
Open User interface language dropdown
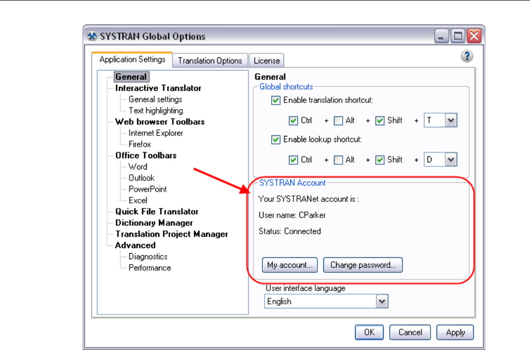tap(326, 301)
